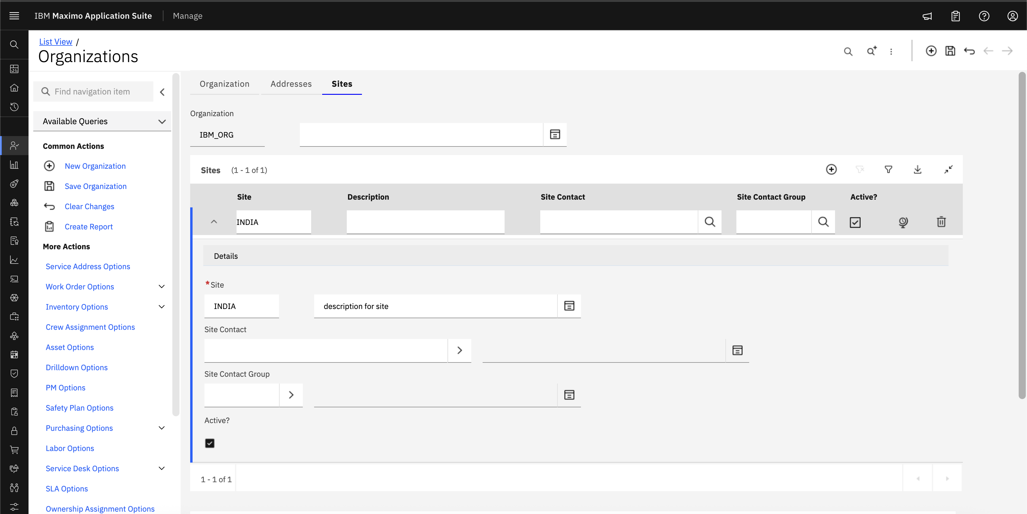Viewport: 1027px width, 514px height.
Task: Open the bulletin clipboard icon in header
Action: click(956, 16)
